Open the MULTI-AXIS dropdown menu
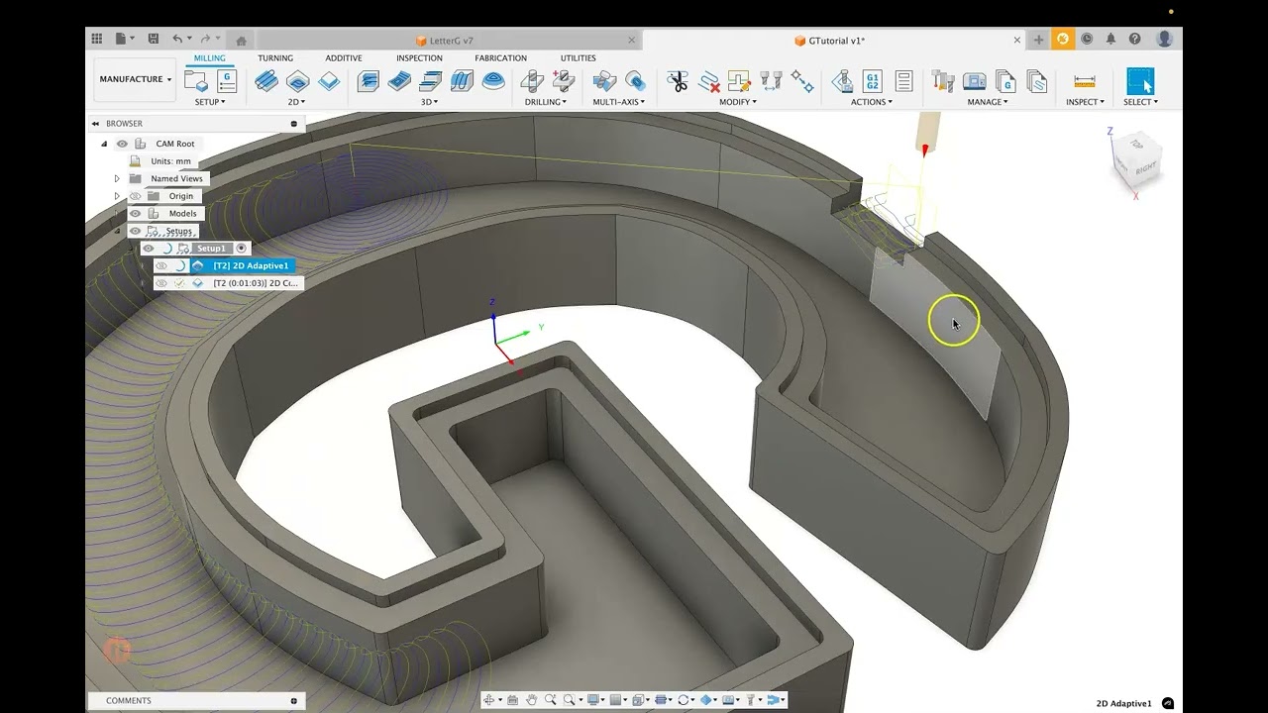 pos(619,102)
